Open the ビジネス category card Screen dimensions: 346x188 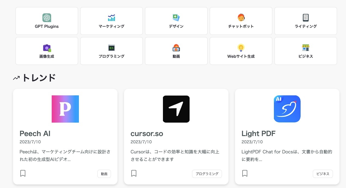306,51
